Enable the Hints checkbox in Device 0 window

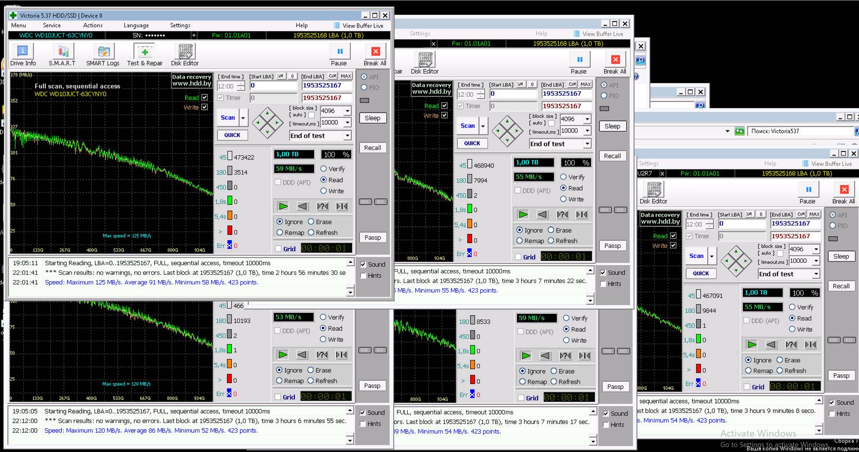(x=363, y=275)
